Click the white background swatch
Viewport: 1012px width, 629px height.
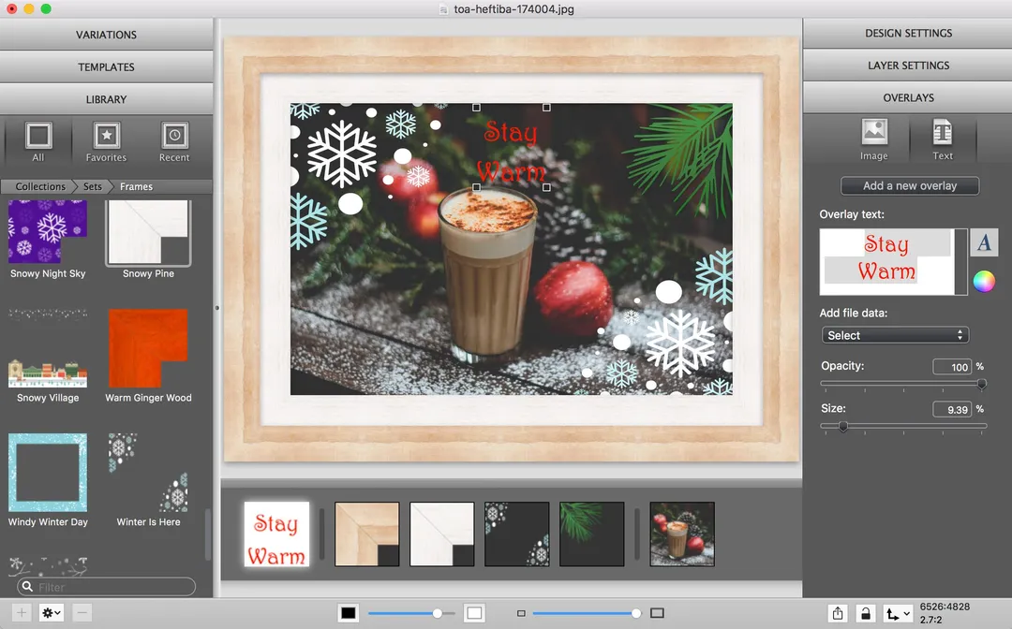pyautogui.click(x=474, y=613)
